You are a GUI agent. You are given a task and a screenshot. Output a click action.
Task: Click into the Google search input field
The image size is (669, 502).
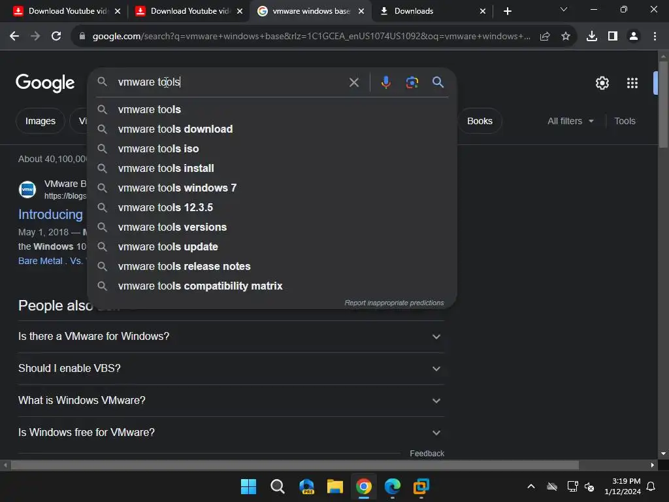click(x=231, y=82)
